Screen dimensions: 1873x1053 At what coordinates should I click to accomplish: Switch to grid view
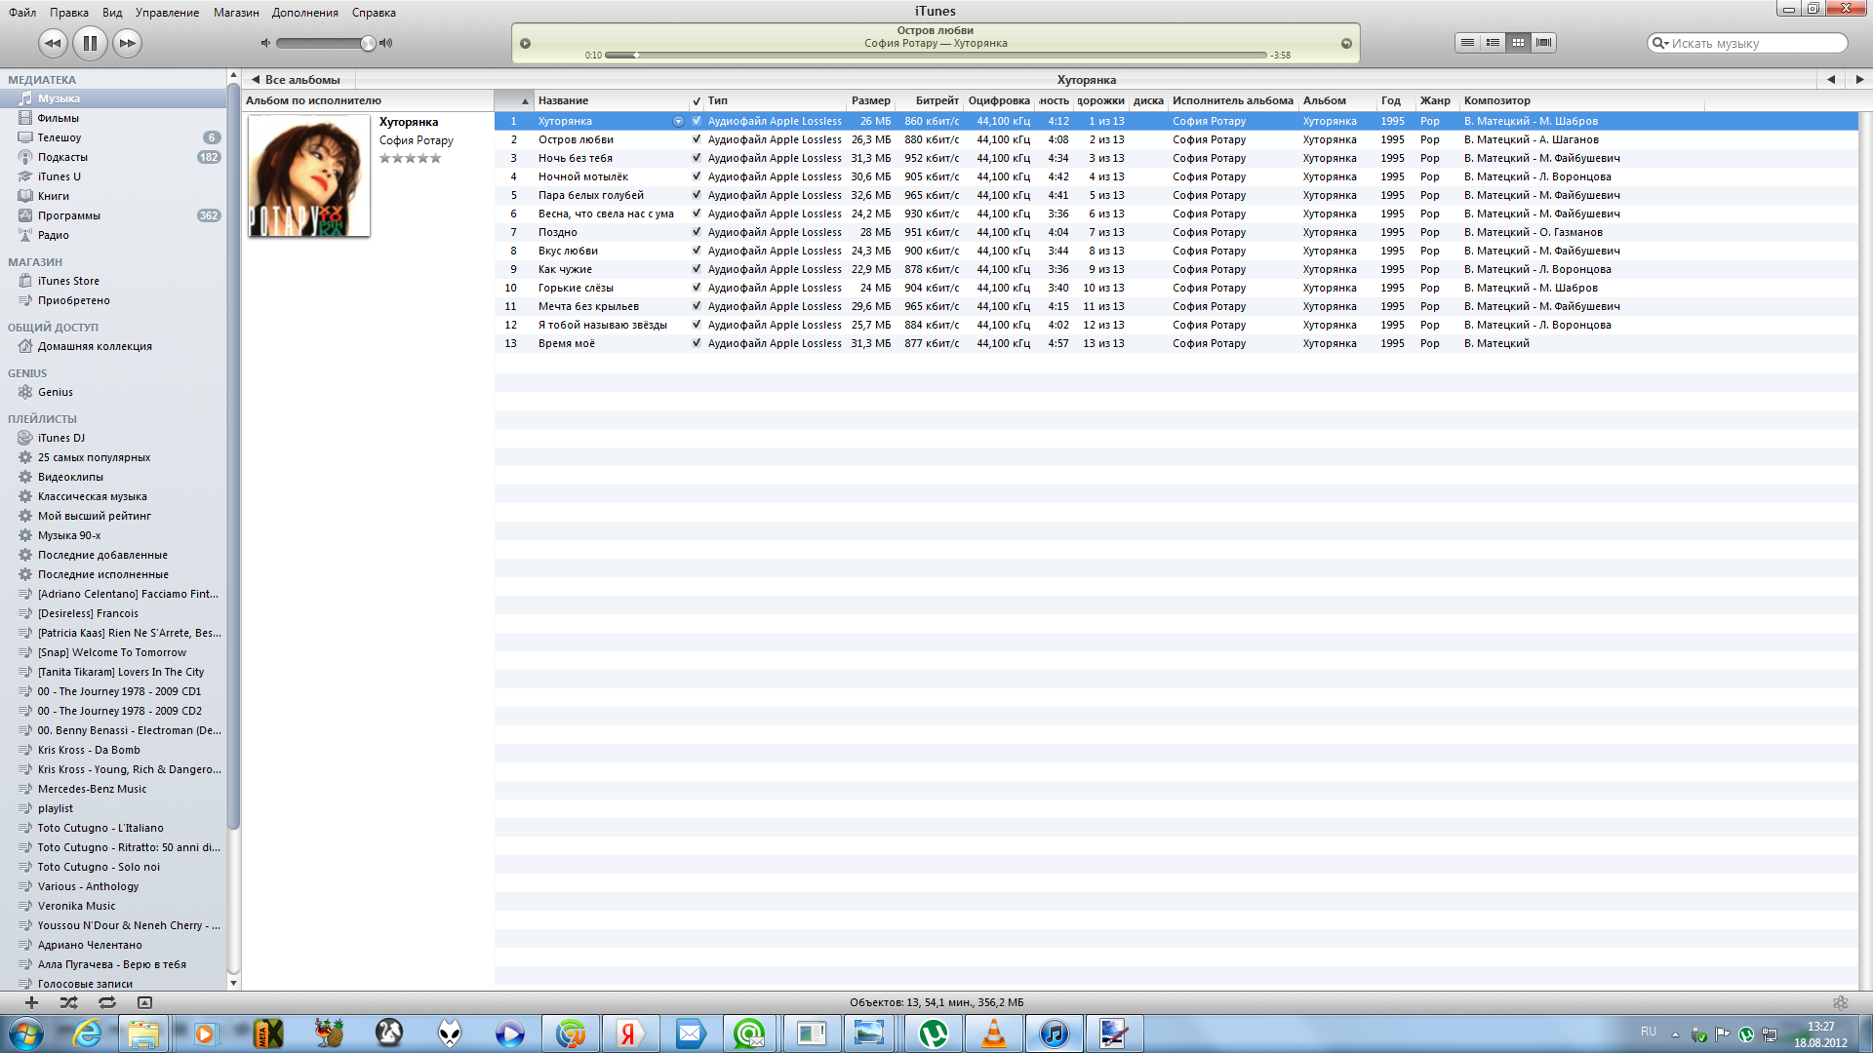coord(1518,43)
